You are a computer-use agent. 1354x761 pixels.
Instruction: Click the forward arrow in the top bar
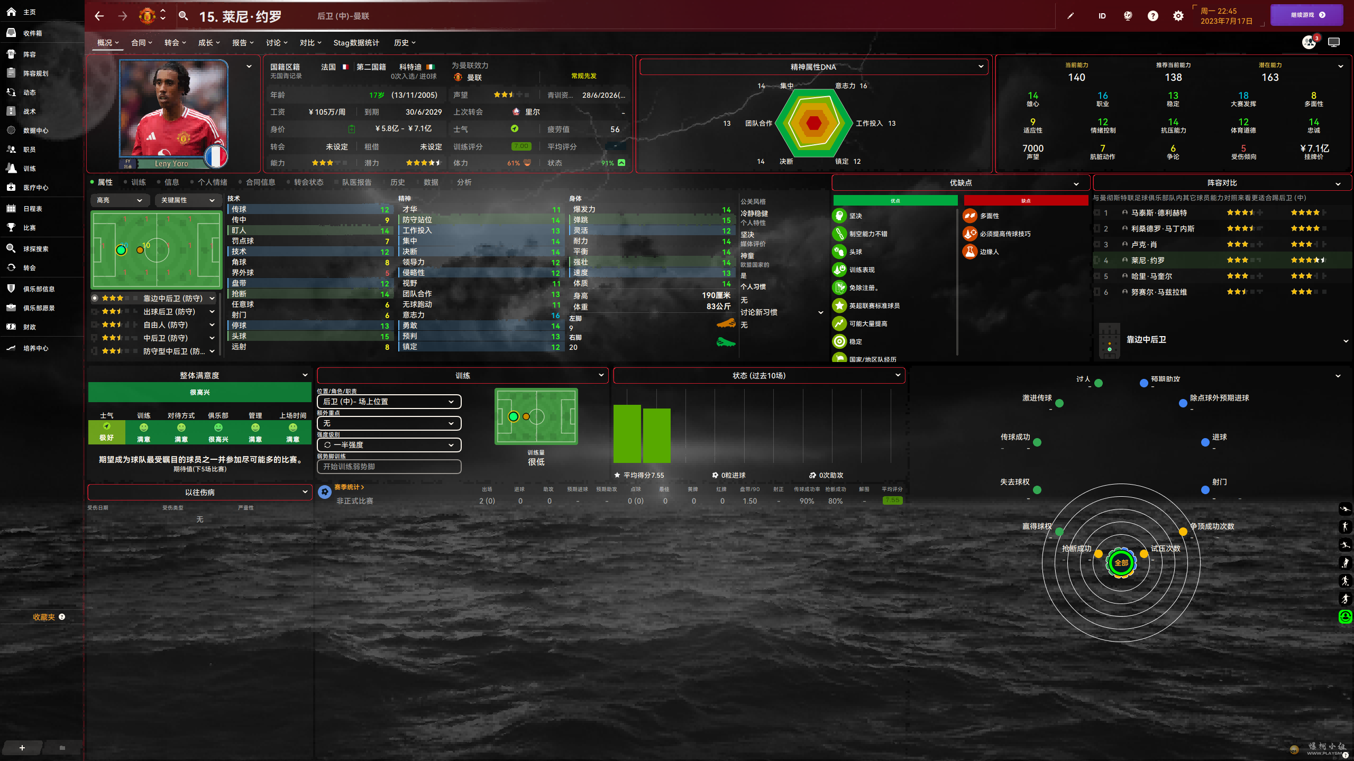123,16
